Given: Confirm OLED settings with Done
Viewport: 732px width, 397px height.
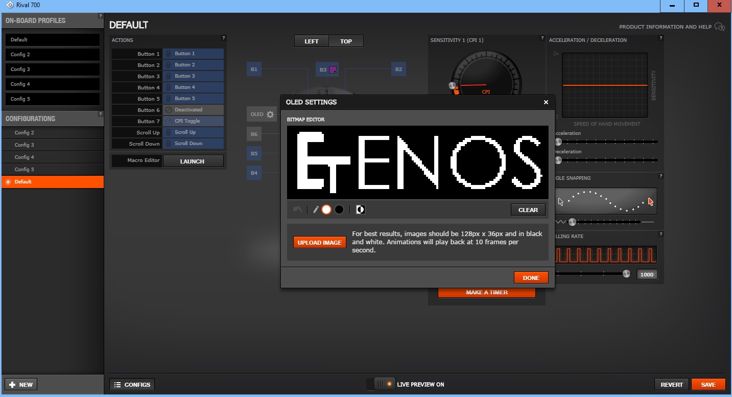Looking at the screenshot, I should [x=531, y=277].
